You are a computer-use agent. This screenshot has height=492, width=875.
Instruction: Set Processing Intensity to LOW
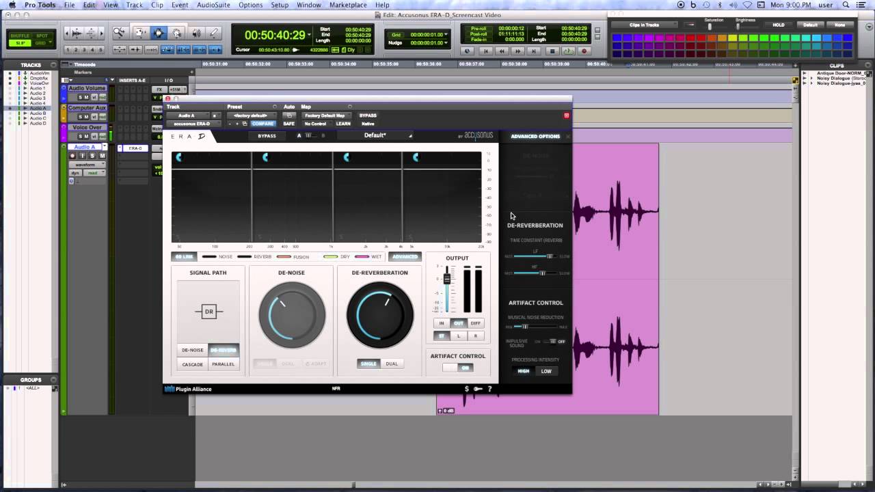[x=546, y=371]
